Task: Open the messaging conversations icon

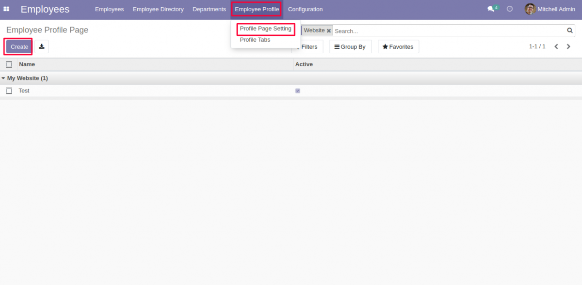Action: [491, 9]
